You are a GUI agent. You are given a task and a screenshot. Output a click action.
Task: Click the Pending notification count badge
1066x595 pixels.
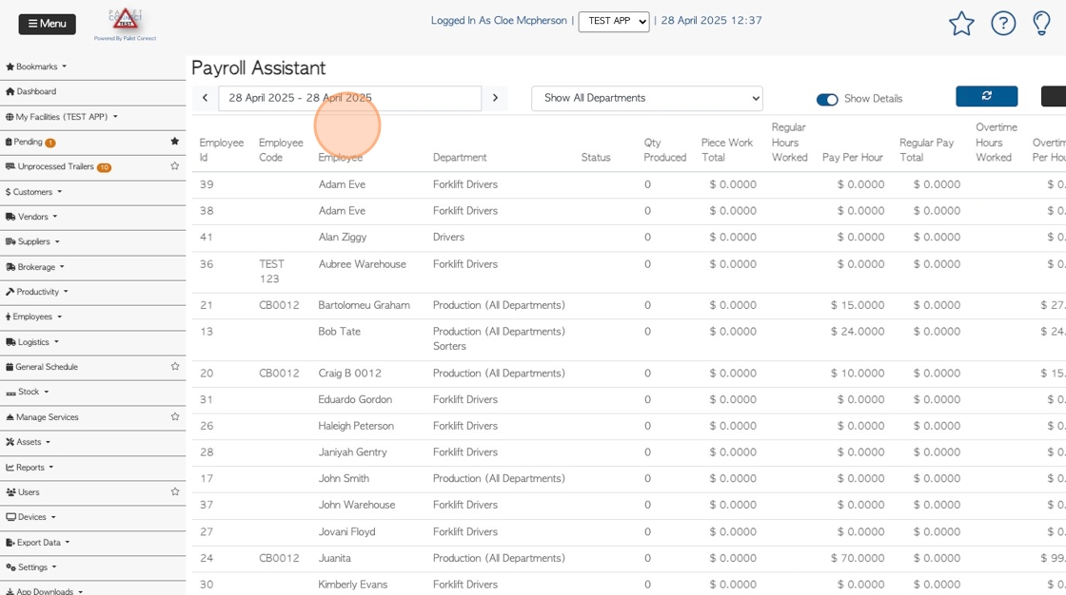50,143
